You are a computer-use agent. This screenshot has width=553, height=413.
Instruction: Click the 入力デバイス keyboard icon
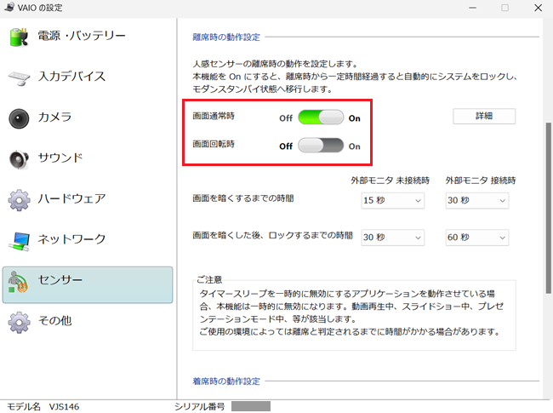19,78
